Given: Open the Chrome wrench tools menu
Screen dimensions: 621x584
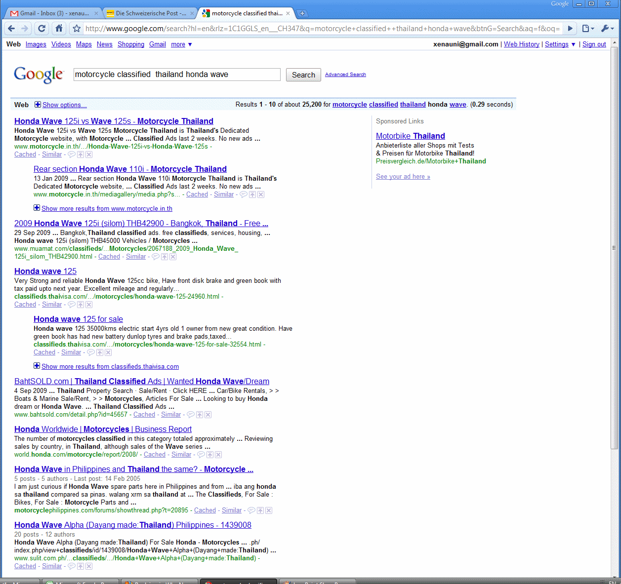Looking at the screenshot, I should pyautogui.click(x=607, y=29).
